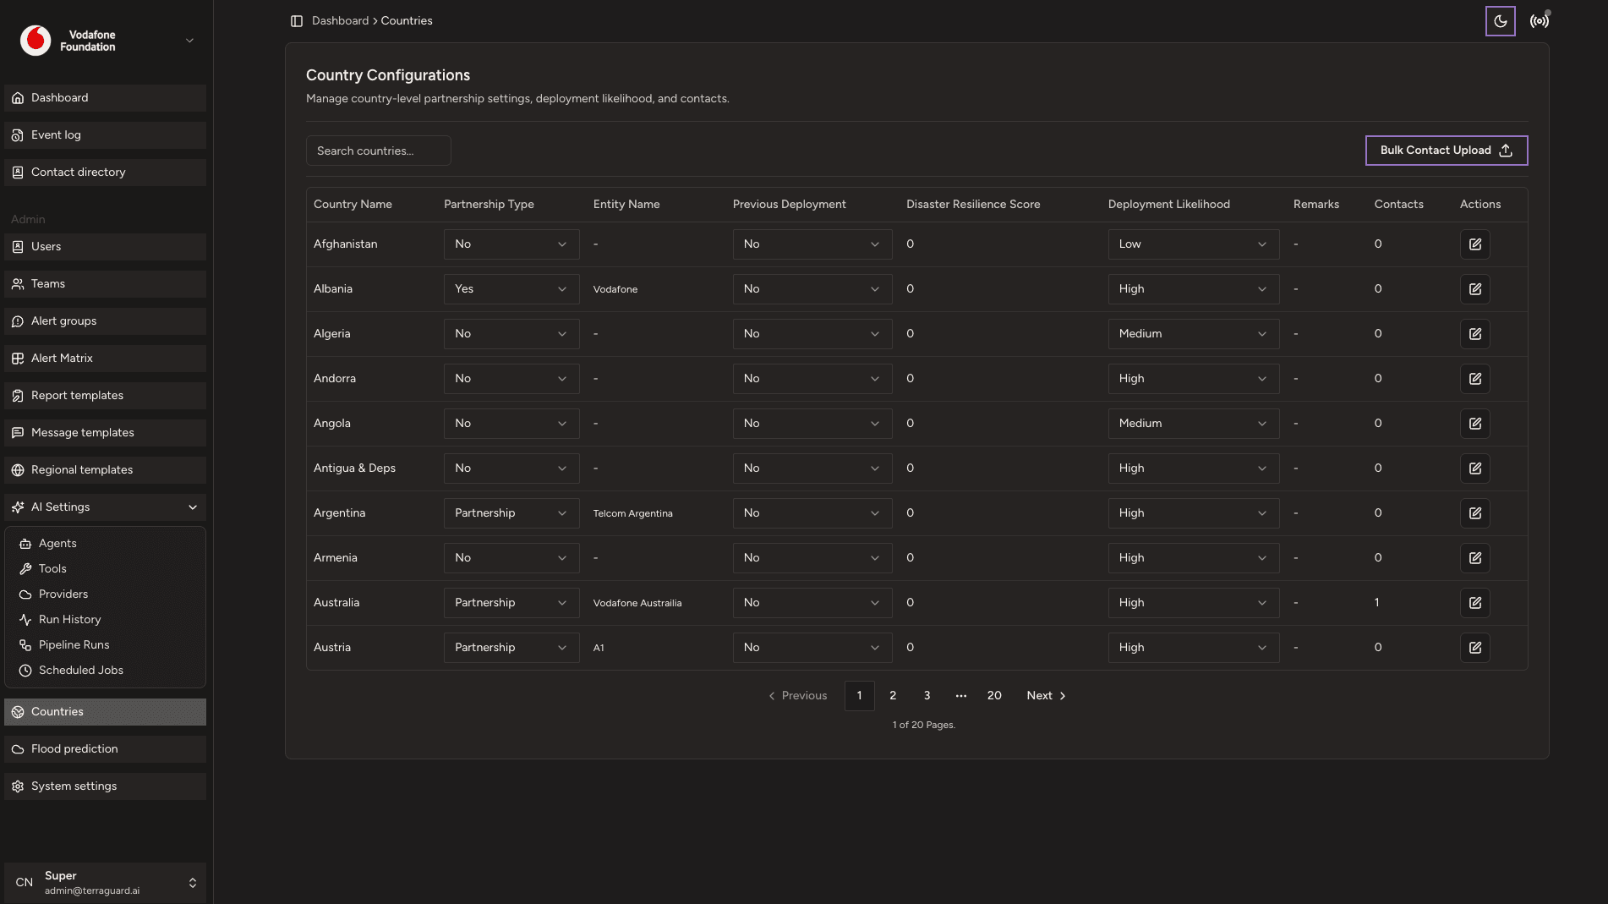Viewport: 1608px width, 904px height.
Task: Click the Vodafone Austrailia entity name
Action: click(637, 604)
